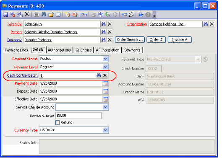Open Payment Date calendar picker

pos(105,83)
